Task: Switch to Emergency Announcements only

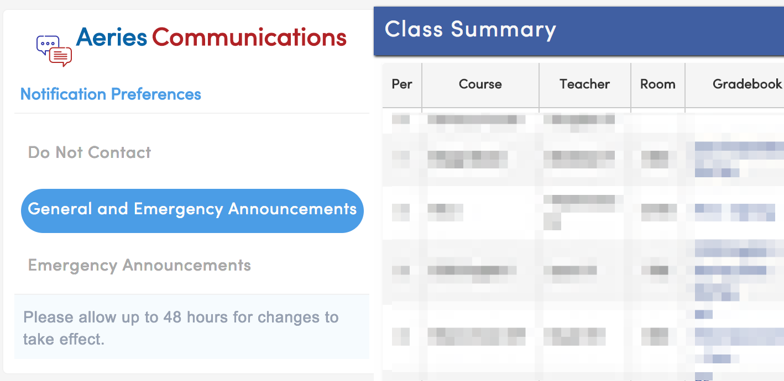Action: click(x=139, y=266)
